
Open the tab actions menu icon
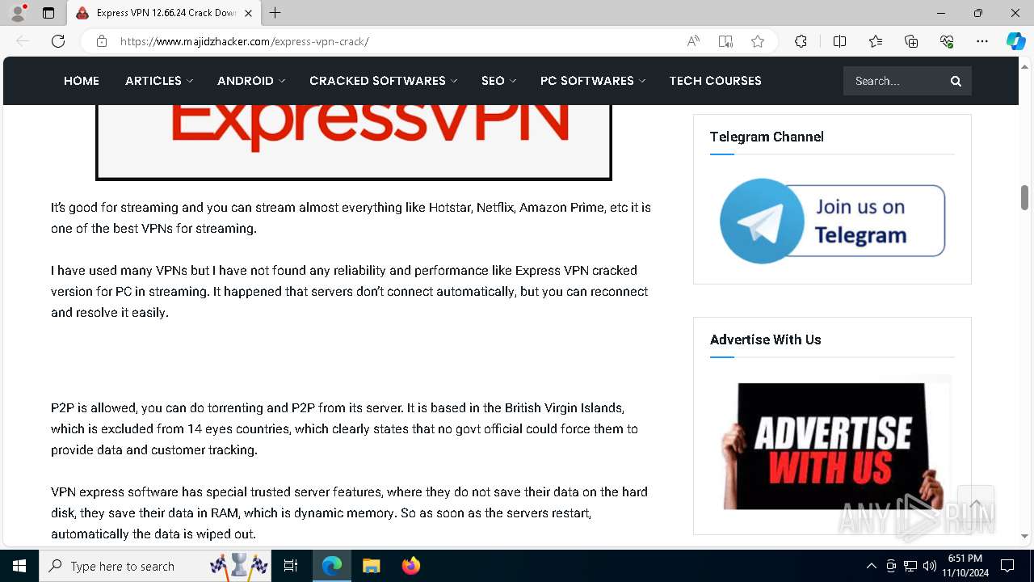(48, 13)
